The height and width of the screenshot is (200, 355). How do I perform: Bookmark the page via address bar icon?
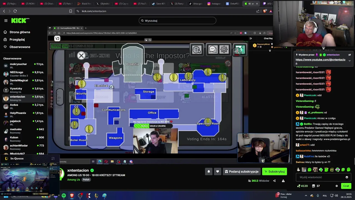pos(70,11)
